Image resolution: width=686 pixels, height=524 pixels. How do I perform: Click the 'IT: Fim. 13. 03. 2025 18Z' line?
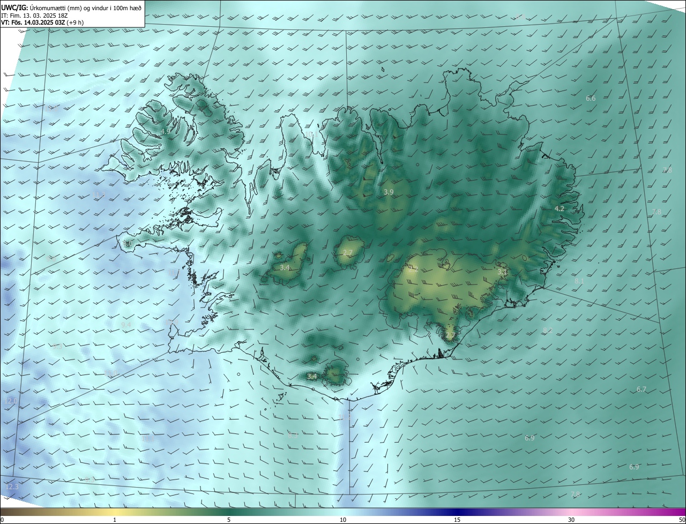(x=34, y=16)
